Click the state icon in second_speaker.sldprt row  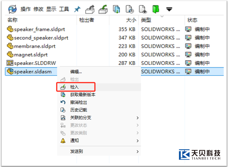(188, 38)
